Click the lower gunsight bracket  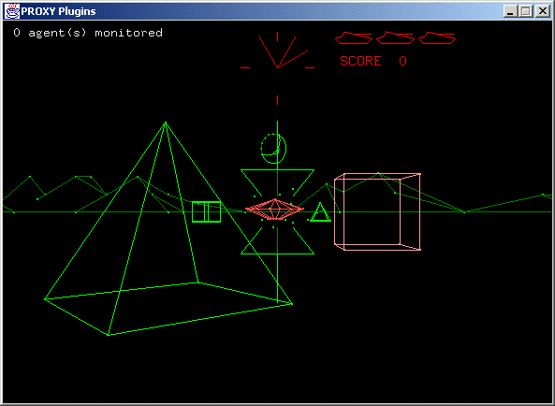(277, 241)
